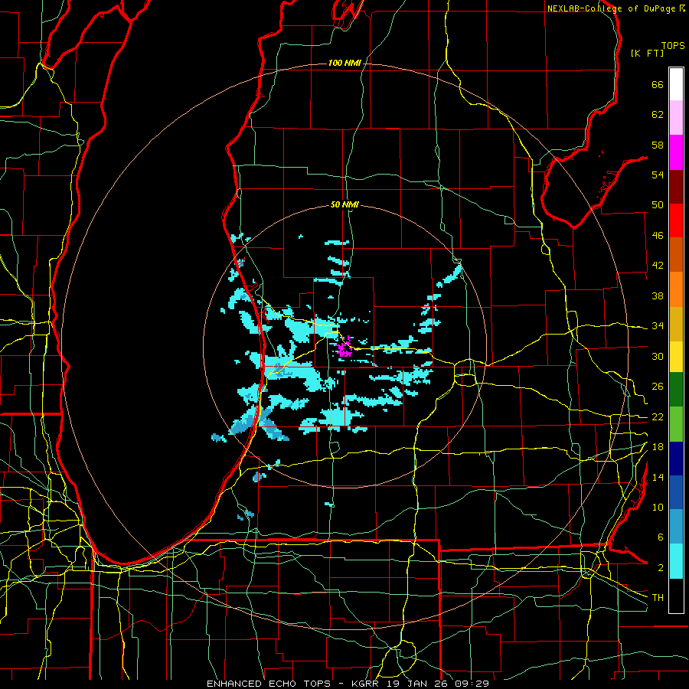689x689 pixels.
Task: Click the navy 22 kft legend swatch
Action: (x=676, y=459)
